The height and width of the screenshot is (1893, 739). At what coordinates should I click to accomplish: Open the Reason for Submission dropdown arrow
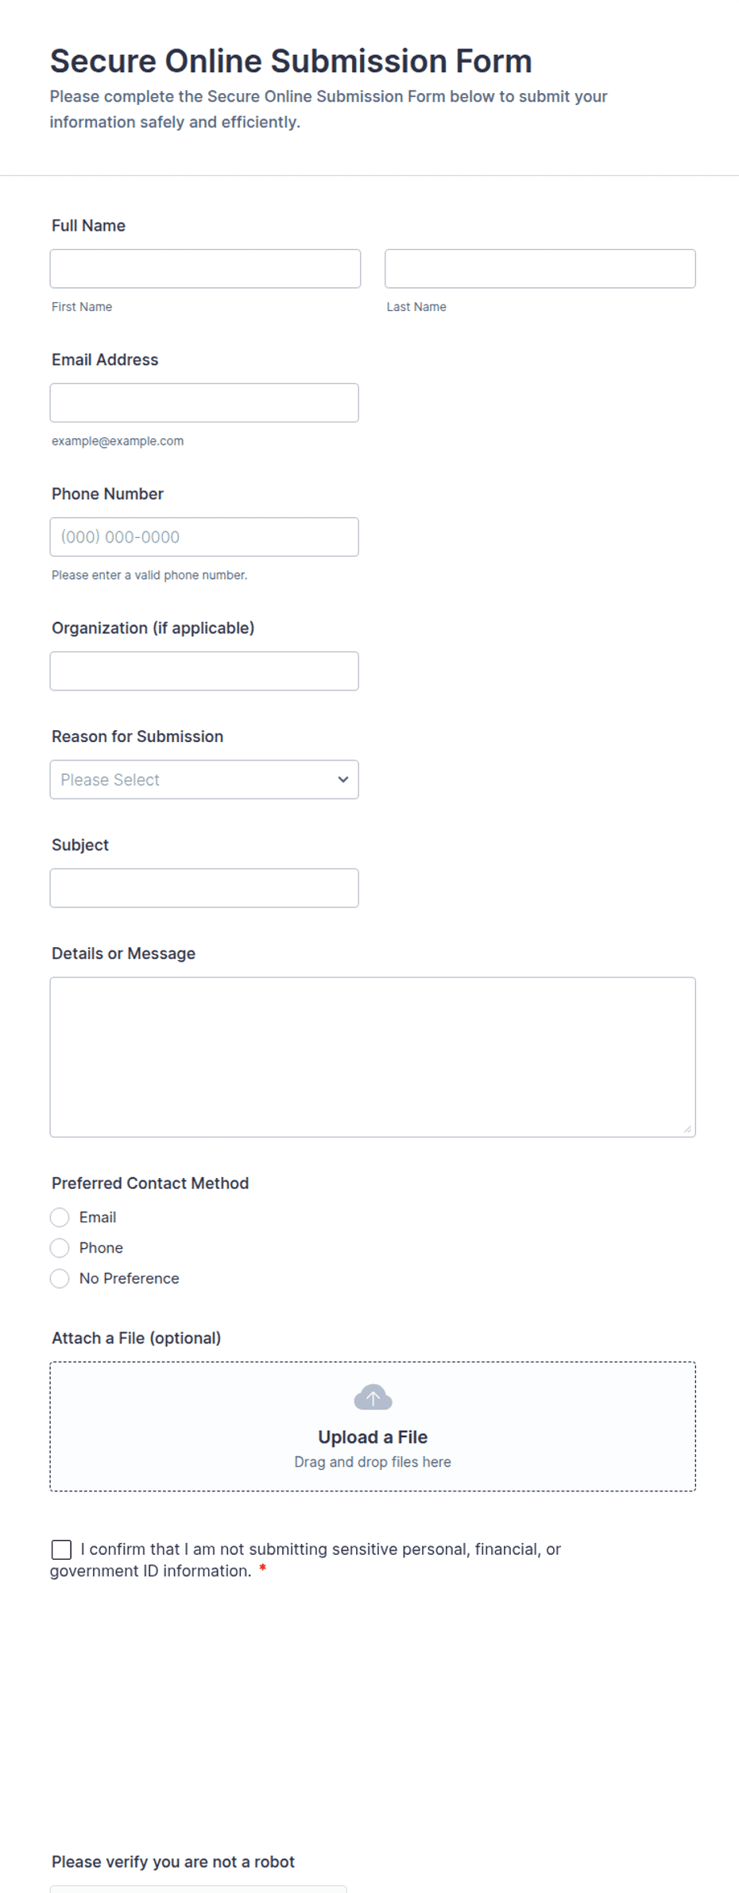[343, 779]
